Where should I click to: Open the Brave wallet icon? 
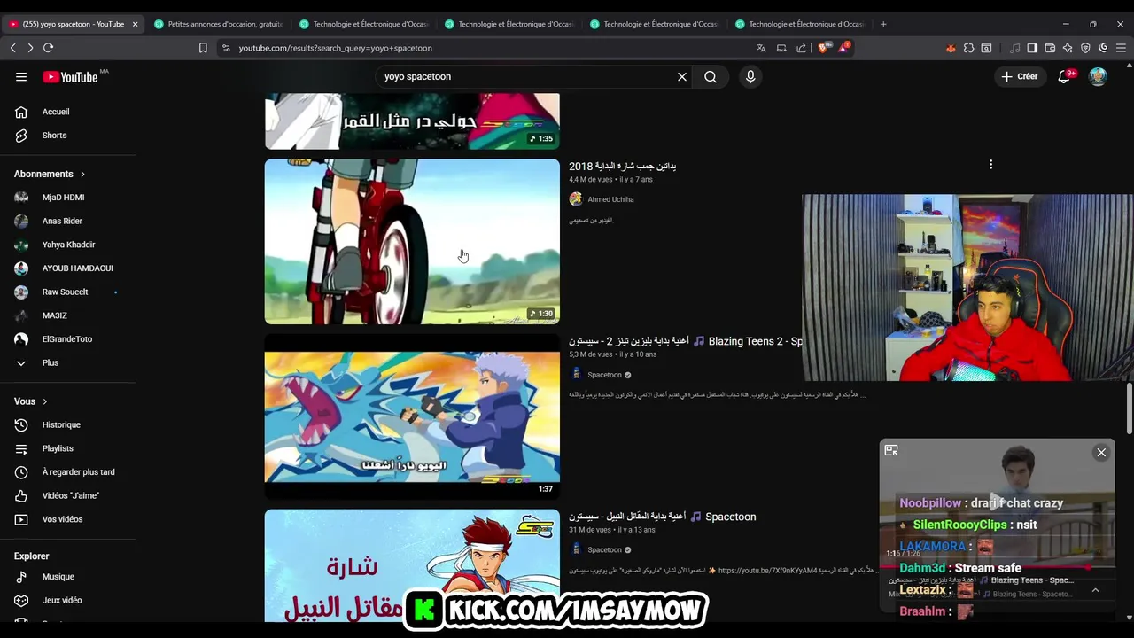(x=1050, y=48)
